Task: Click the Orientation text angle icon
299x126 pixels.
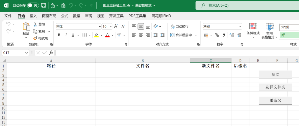Action: pos(156,26)
